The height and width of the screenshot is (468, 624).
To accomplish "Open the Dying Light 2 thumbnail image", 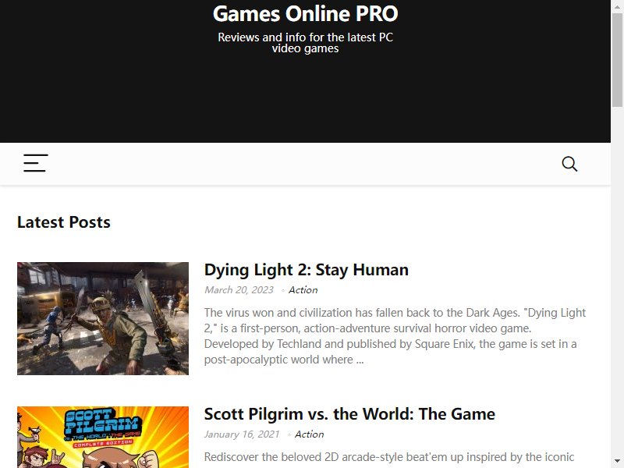I will click(x=103, y=318).
